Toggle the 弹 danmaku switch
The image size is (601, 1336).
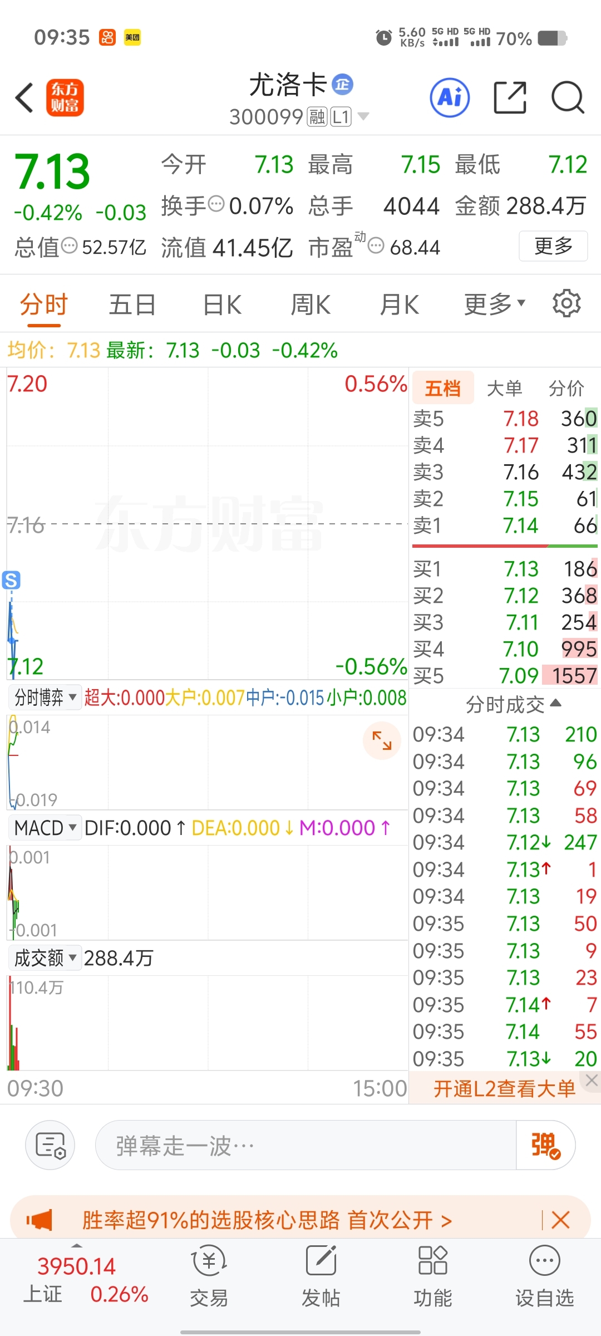tap(545, 1146)
